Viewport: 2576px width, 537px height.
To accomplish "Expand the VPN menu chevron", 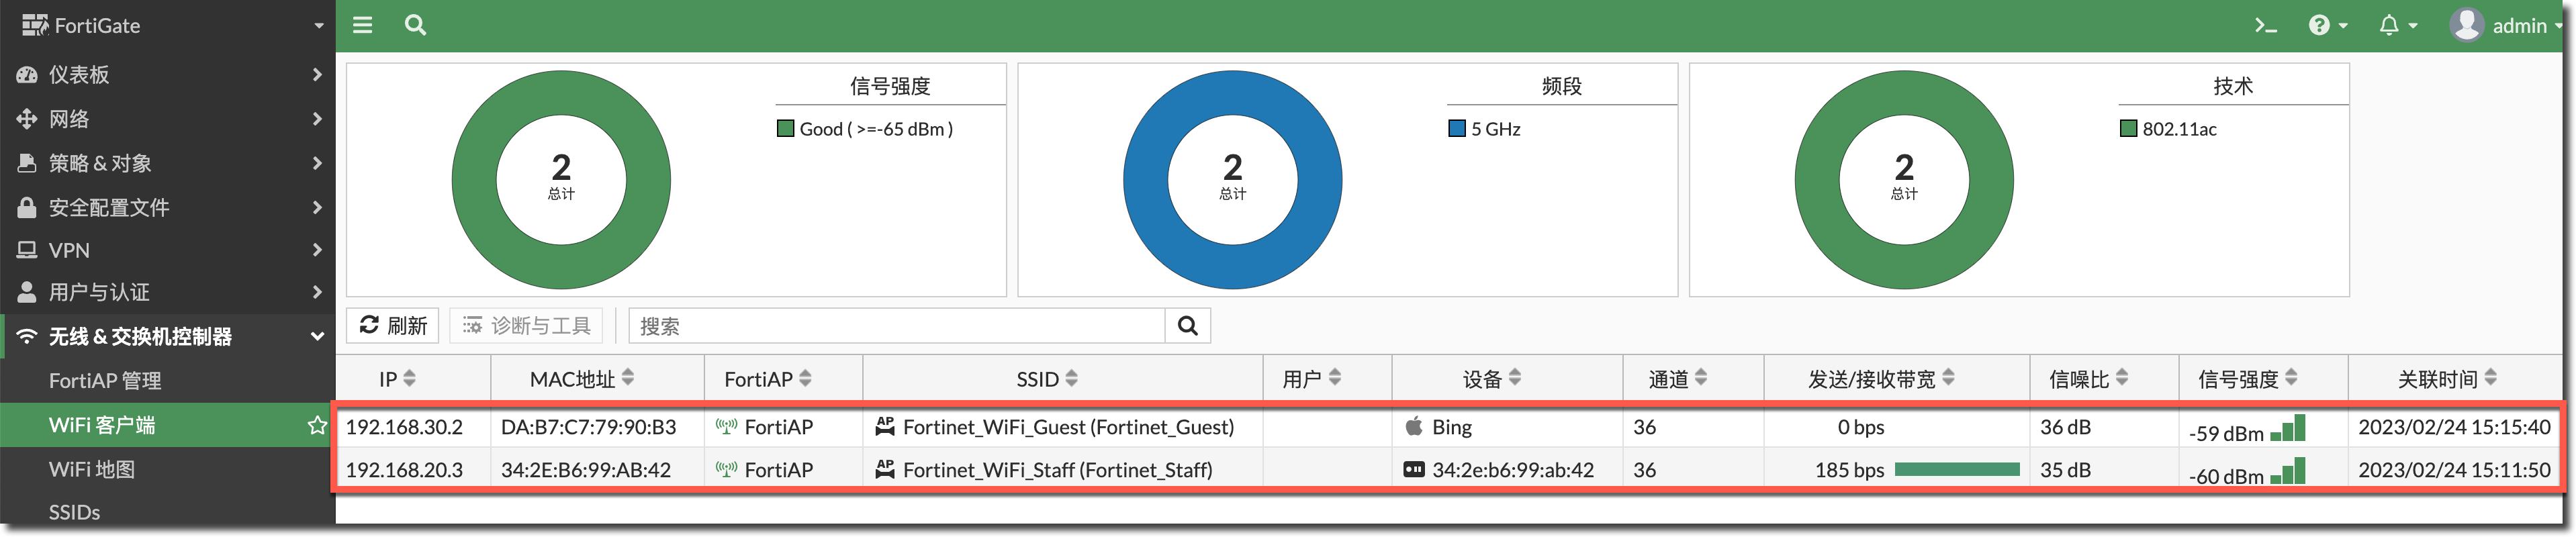I will [317, 250].
